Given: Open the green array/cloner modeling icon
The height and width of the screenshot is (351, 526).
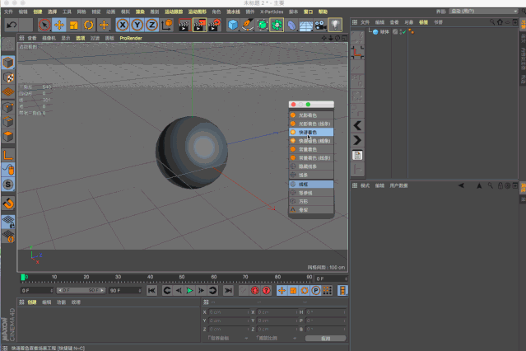Looking at the screenshot, I should point(277,25).
